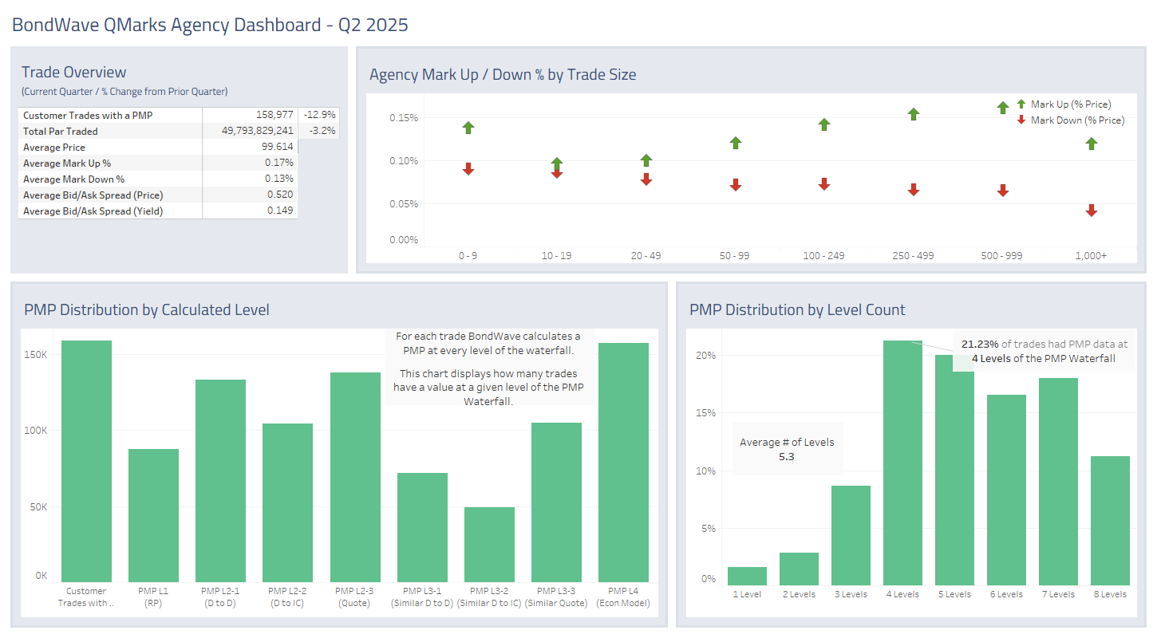Image resolution: width=1157 pixels, height=638 pixels.
Task: Select the -12.9% change value
Action: point(320,116)
